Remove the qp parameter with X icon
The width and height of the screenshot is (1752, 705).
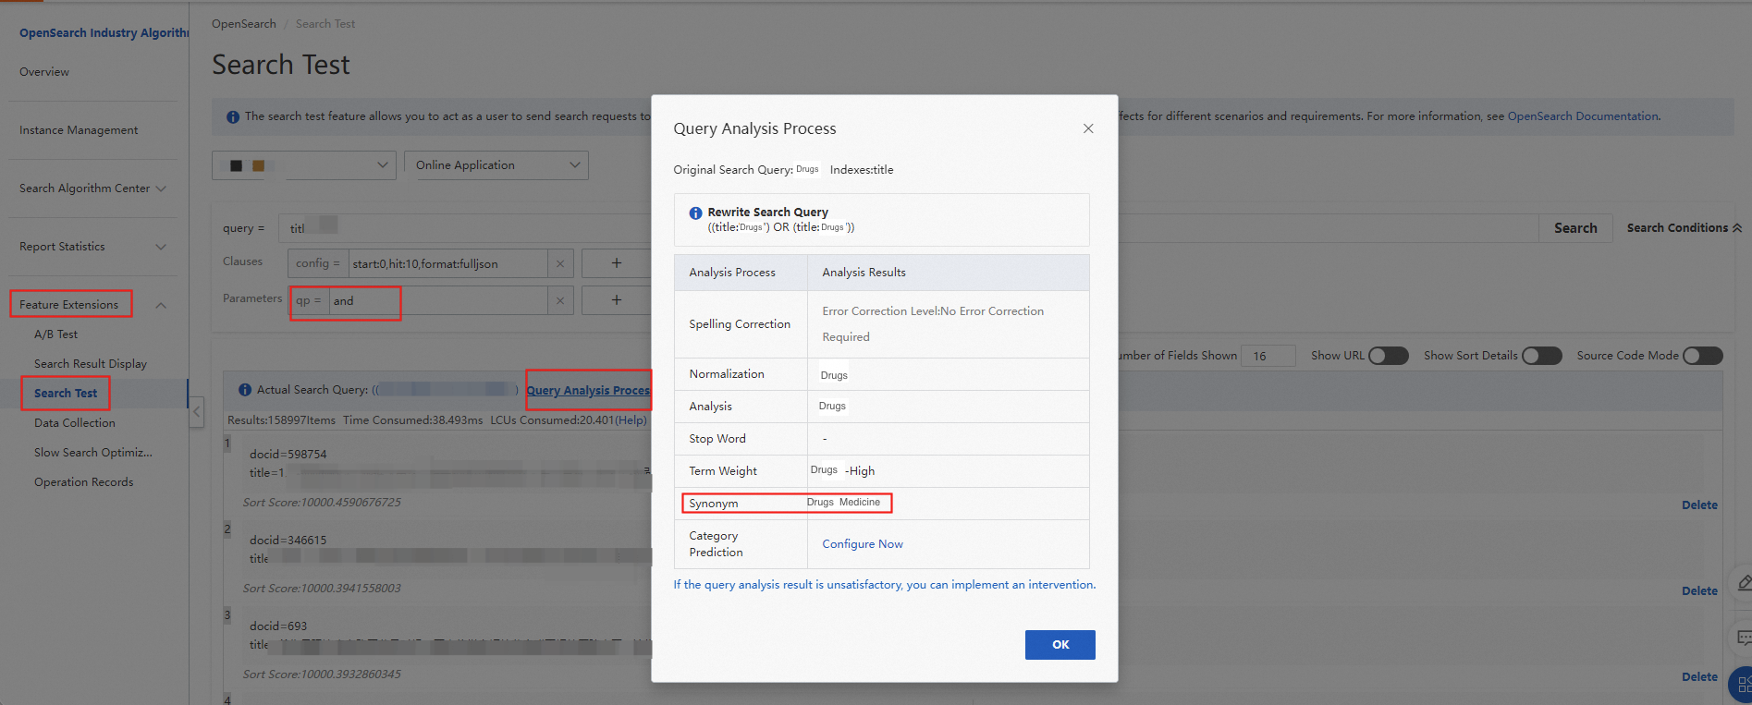point(559,300)
